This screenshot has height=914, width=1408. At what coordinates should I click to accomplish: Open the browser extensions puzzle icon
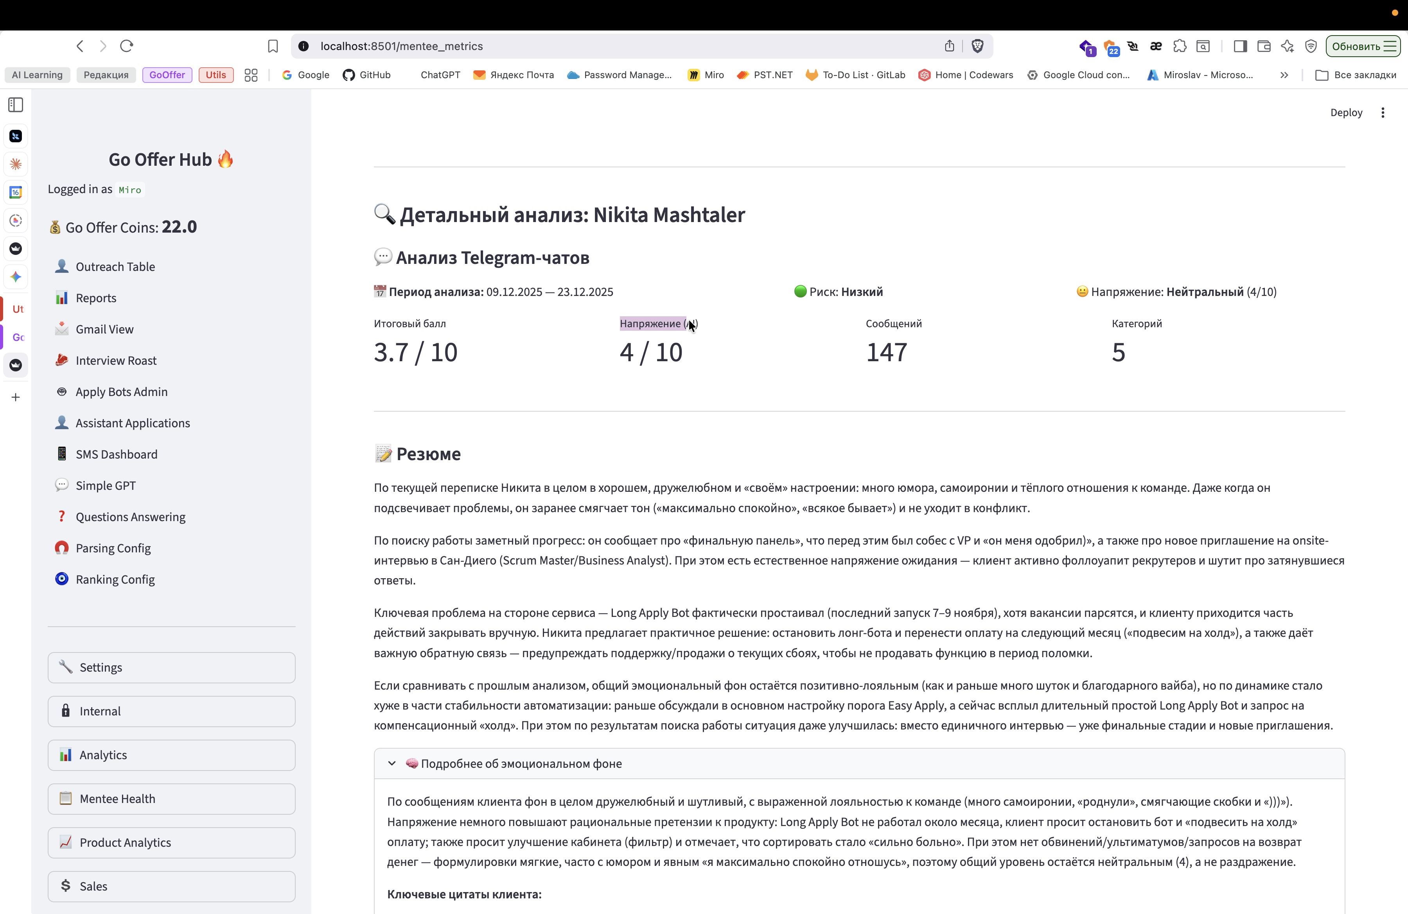1180,46
